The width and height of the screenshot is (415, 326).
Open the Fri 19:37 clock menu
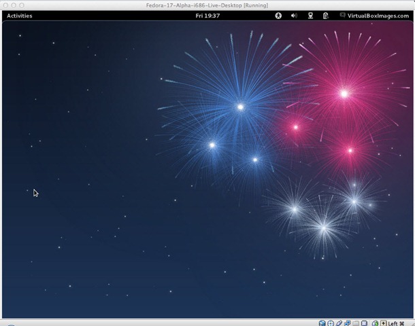[207, 16]
